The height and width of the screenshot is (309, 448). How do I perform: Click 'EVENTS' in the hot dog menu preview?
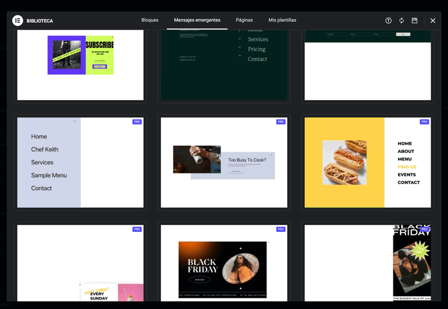pos(406,175)
